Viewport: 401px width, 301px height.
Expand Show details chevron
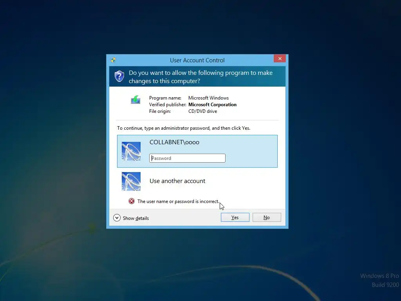117,218
